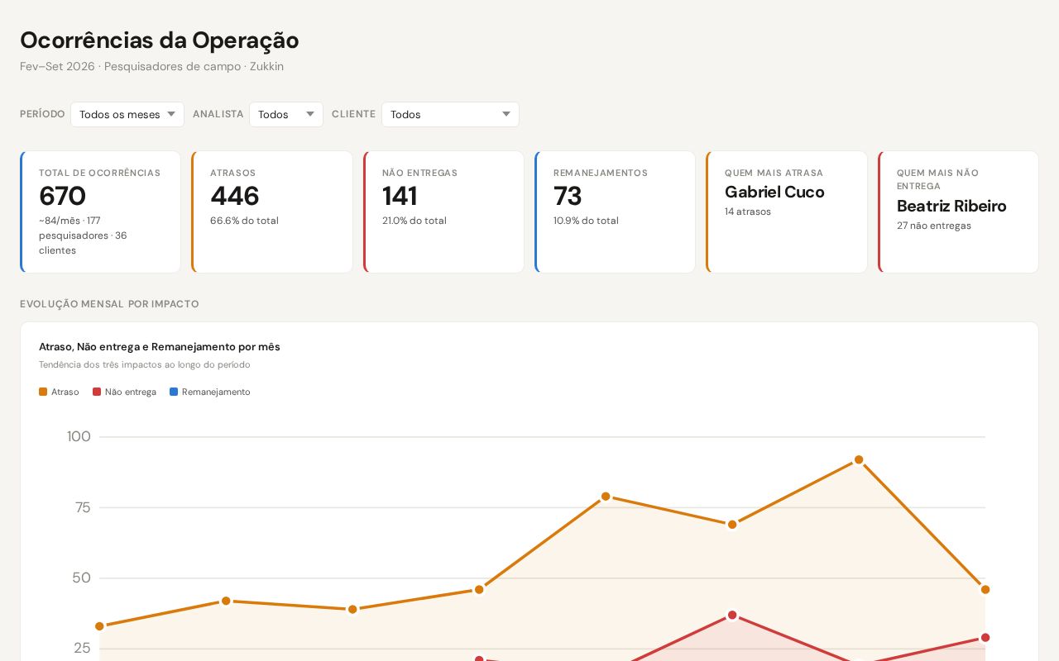Click the '10.9% do total' text

[x=586, y=221]
